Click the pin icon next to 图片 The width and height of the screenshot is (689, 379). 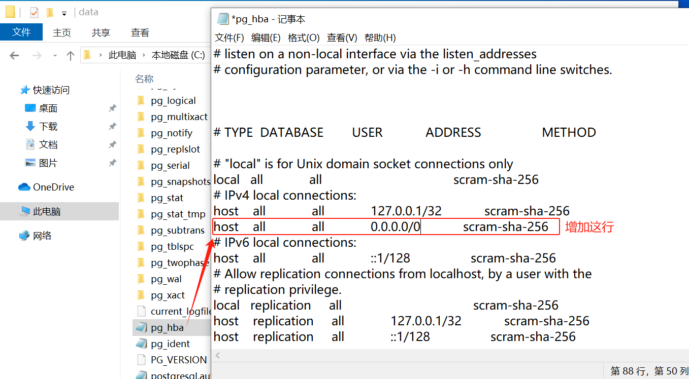(x=112, y=163)
